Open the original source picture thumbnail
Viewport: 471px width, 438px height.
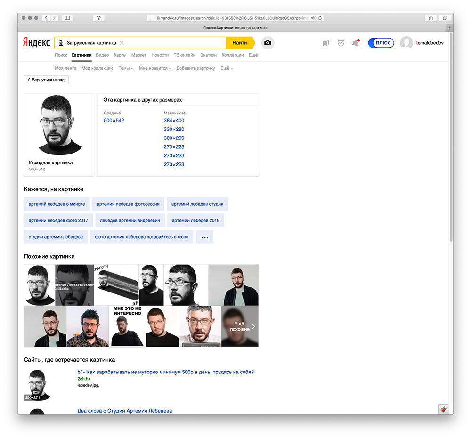click(x=59, y=125)
